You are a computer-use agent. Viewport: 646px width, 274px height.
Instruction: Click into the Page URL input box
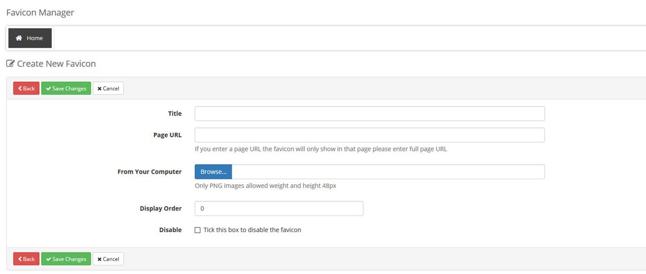[x=370, y=135]
